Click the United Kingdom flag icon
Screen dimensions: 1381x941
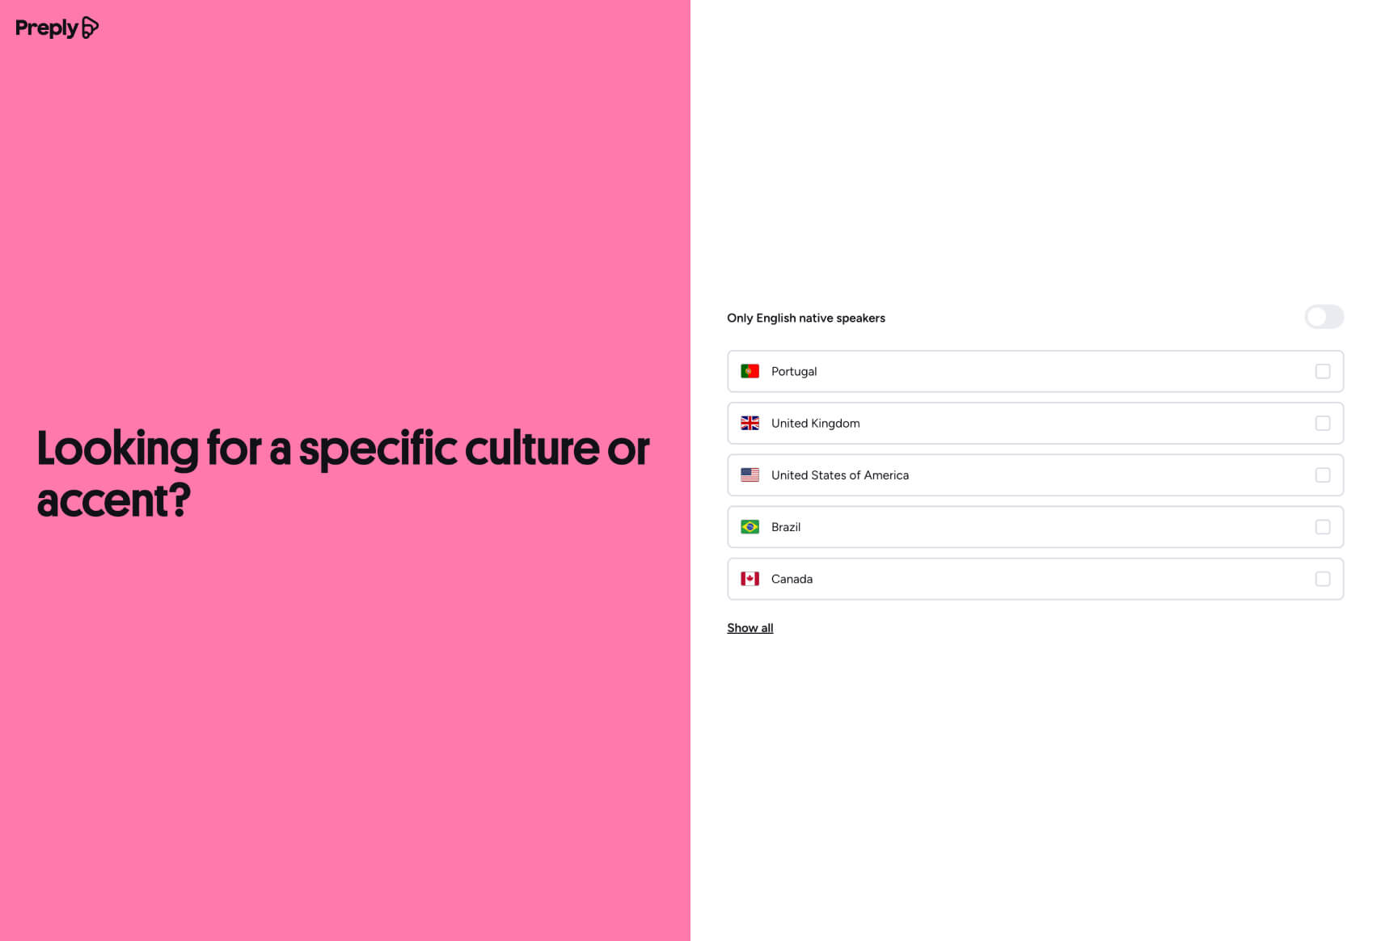750,423
